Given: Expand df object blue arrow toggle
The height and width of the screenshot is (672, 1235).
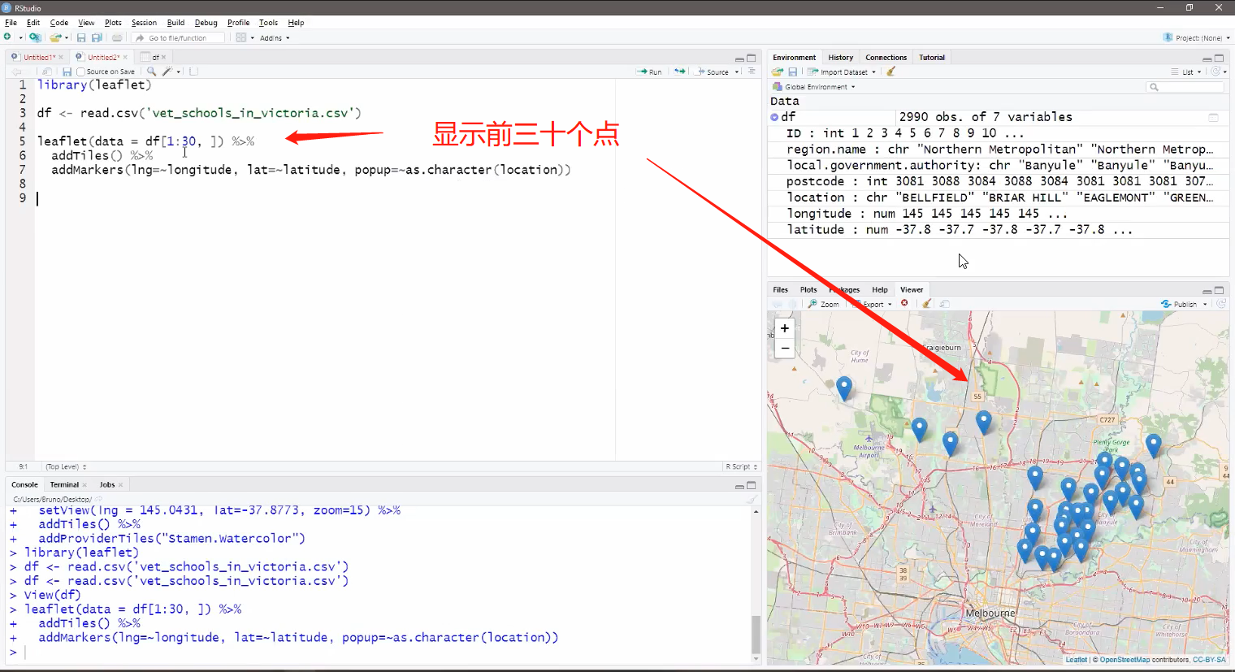Looking at the screenshot, I should coord(774,117).
